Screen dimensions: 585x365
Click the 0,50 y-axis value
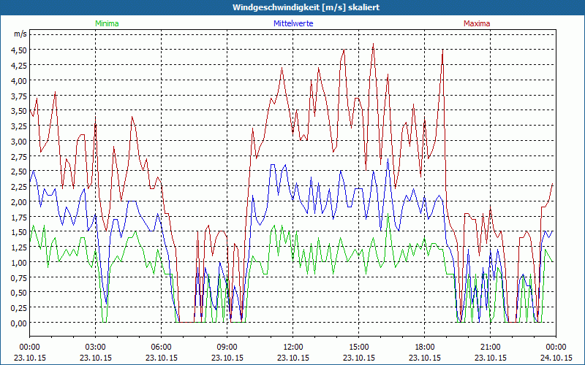coord(19,293)
